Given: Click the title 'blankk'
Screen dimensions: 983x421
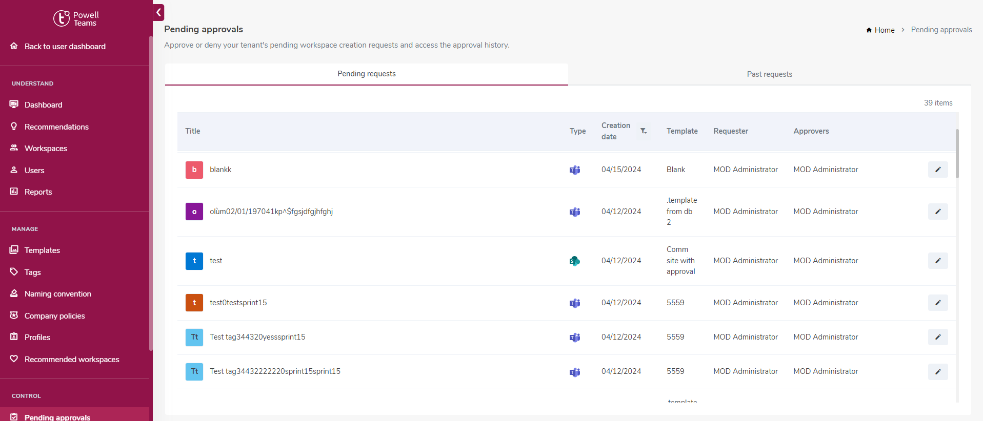Looking at the screenshot, I should click(220, 170).
